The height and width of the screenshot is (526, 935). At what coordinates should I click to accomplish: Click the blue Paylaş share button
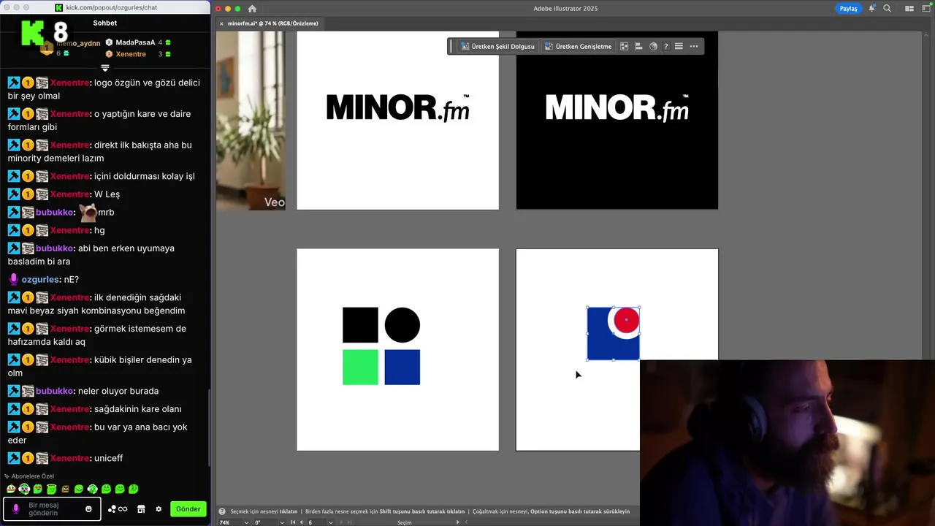click(x=848, y=9)
